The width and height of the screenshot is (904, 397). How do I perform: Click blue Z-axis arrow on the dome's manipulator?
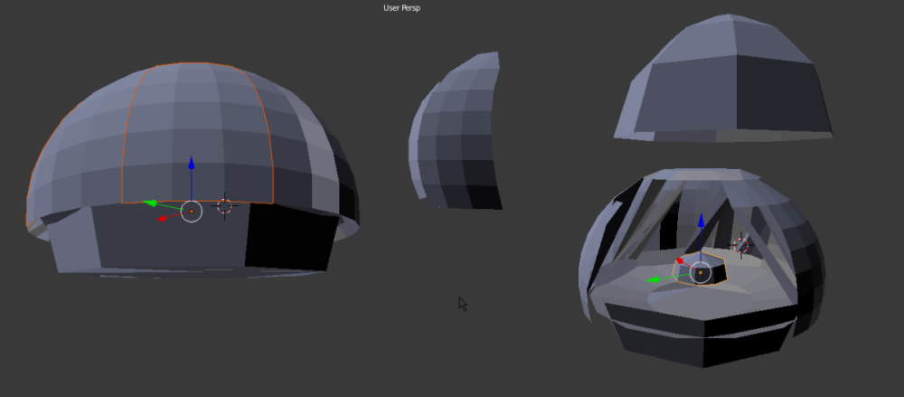coord(192,163)
